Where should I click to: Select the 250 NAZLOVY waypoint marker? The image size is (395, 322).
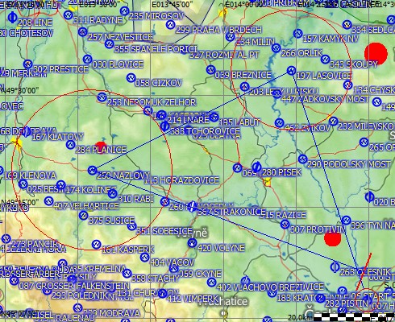(93, 170)
